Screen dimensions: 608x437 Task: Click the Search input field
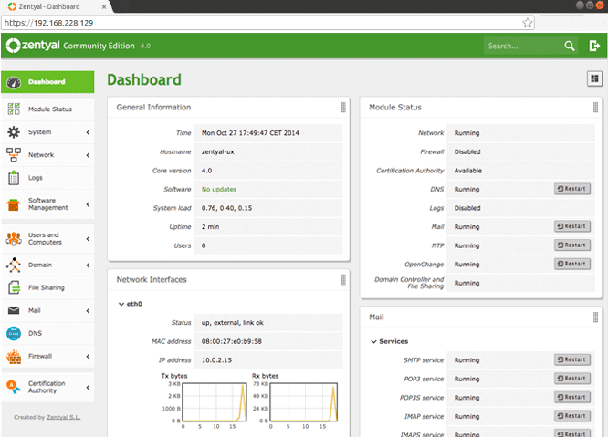click(x=523, y=46)
